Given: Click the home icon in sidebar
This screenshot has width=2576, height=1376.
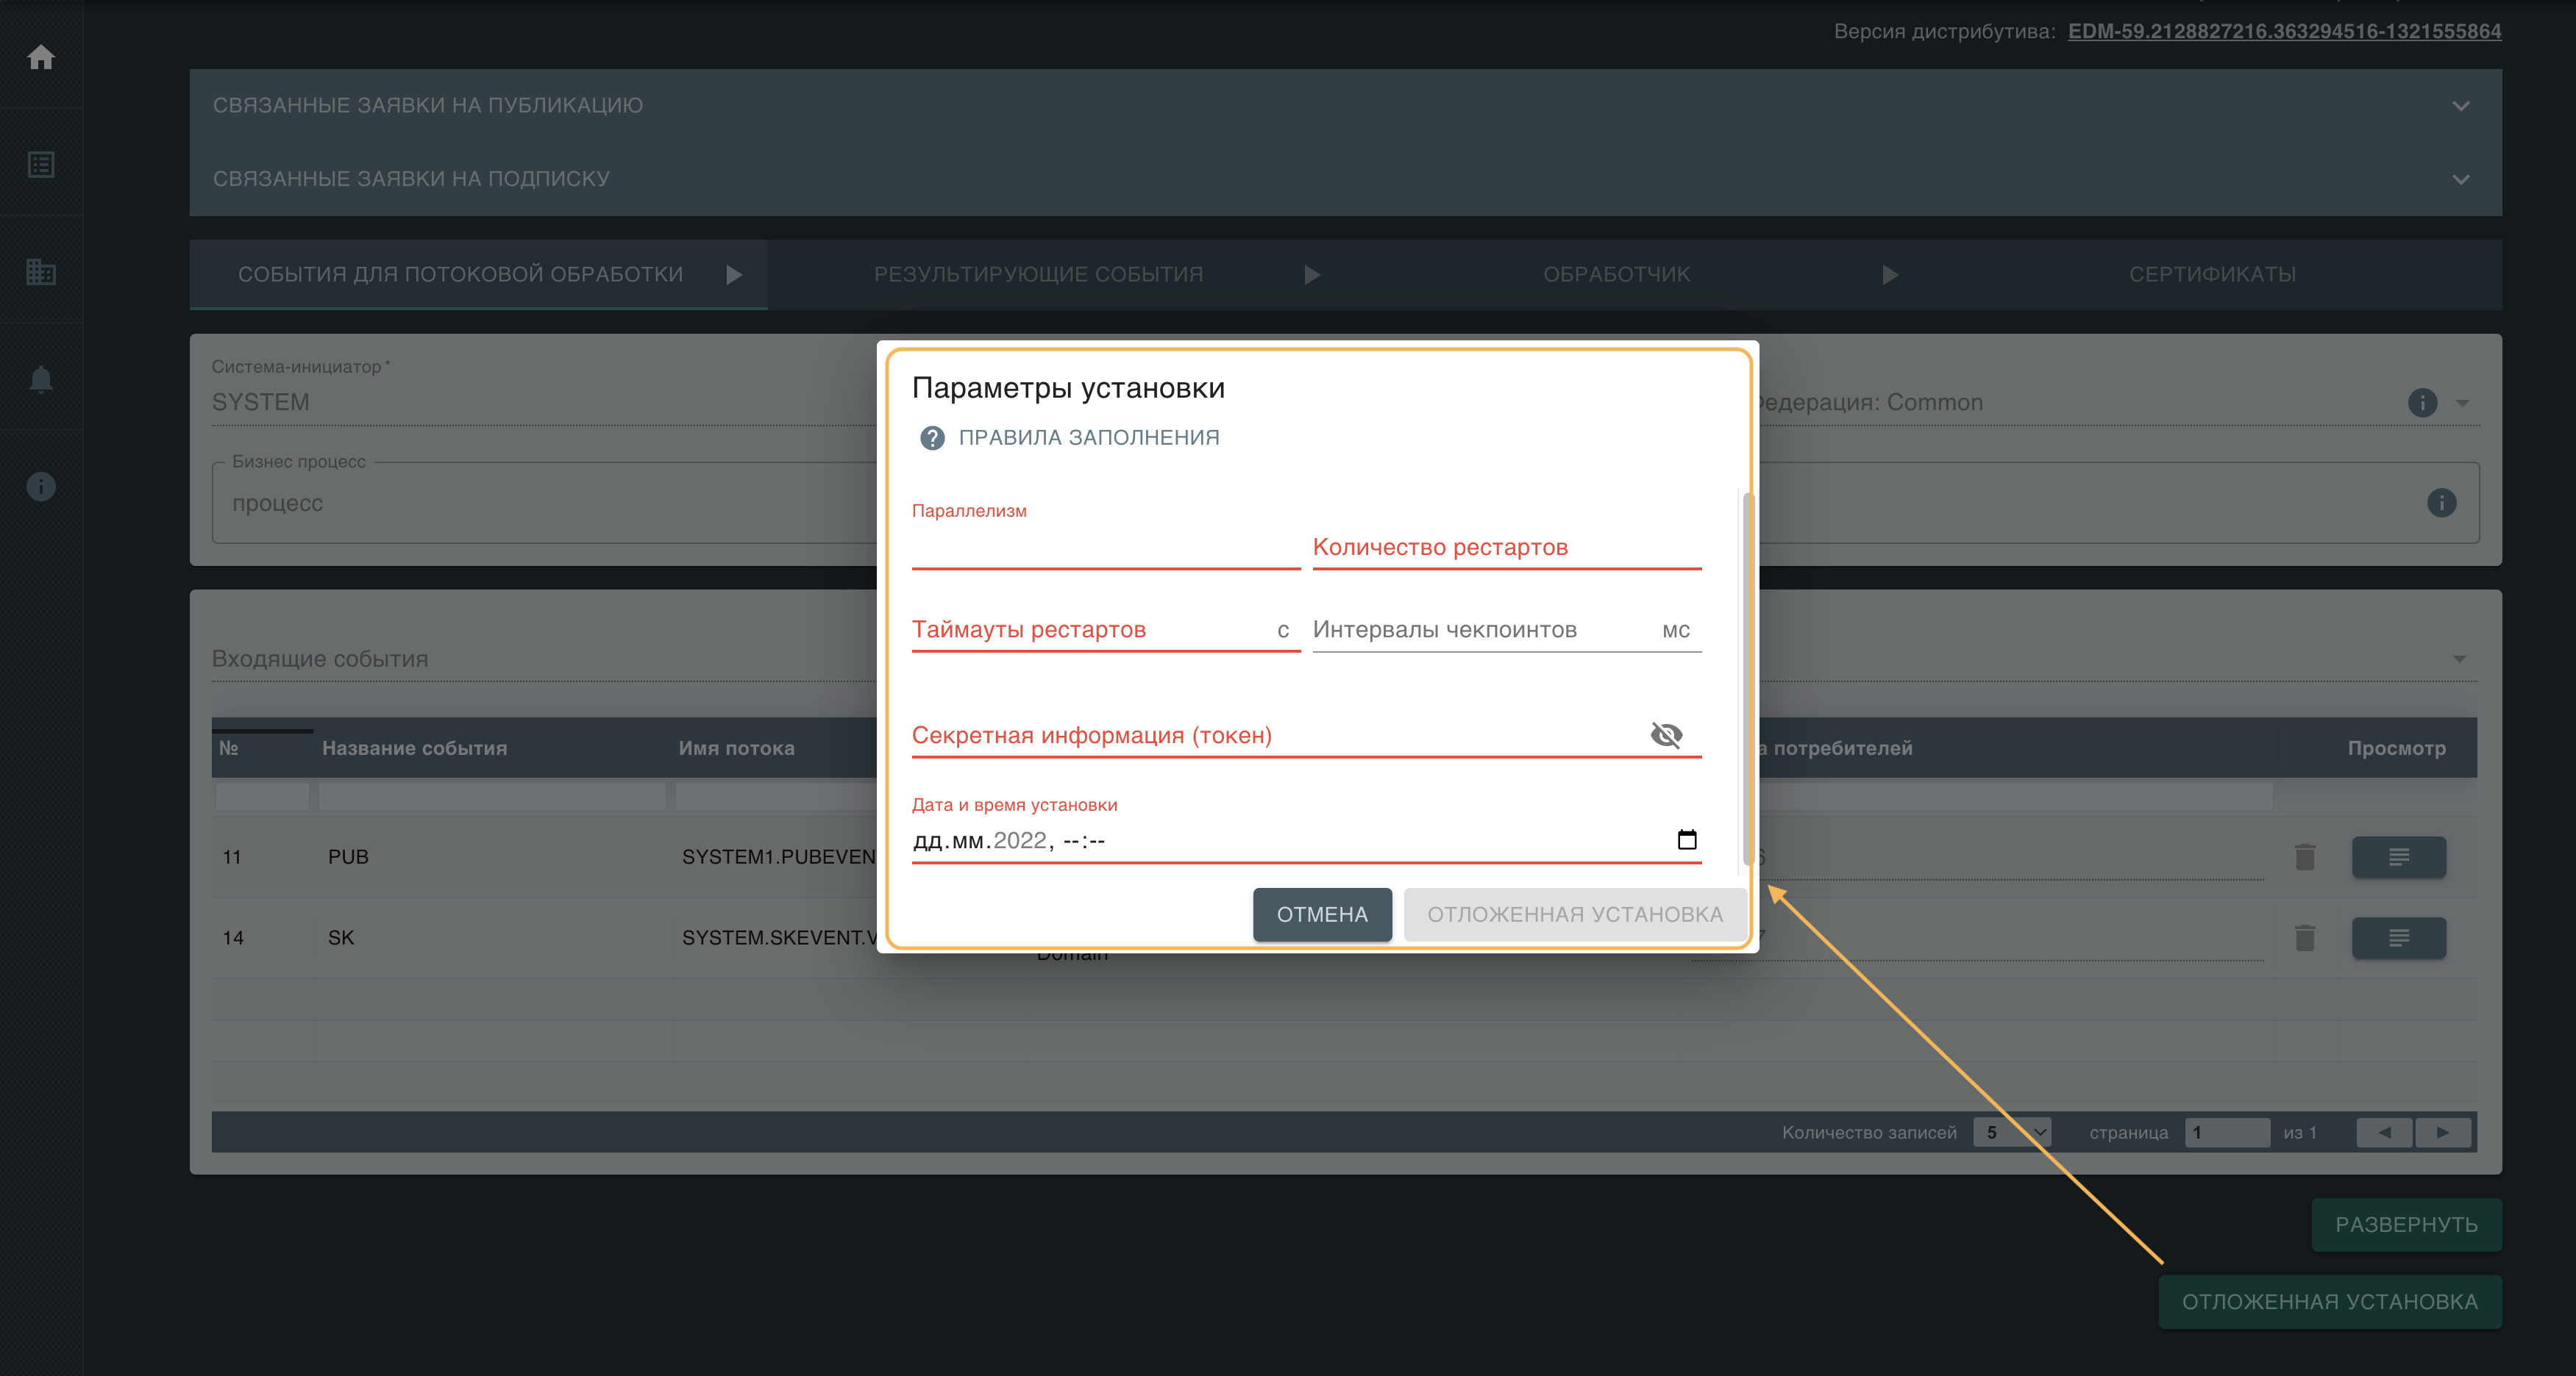Looking at the screenshot, I should 41,57.
